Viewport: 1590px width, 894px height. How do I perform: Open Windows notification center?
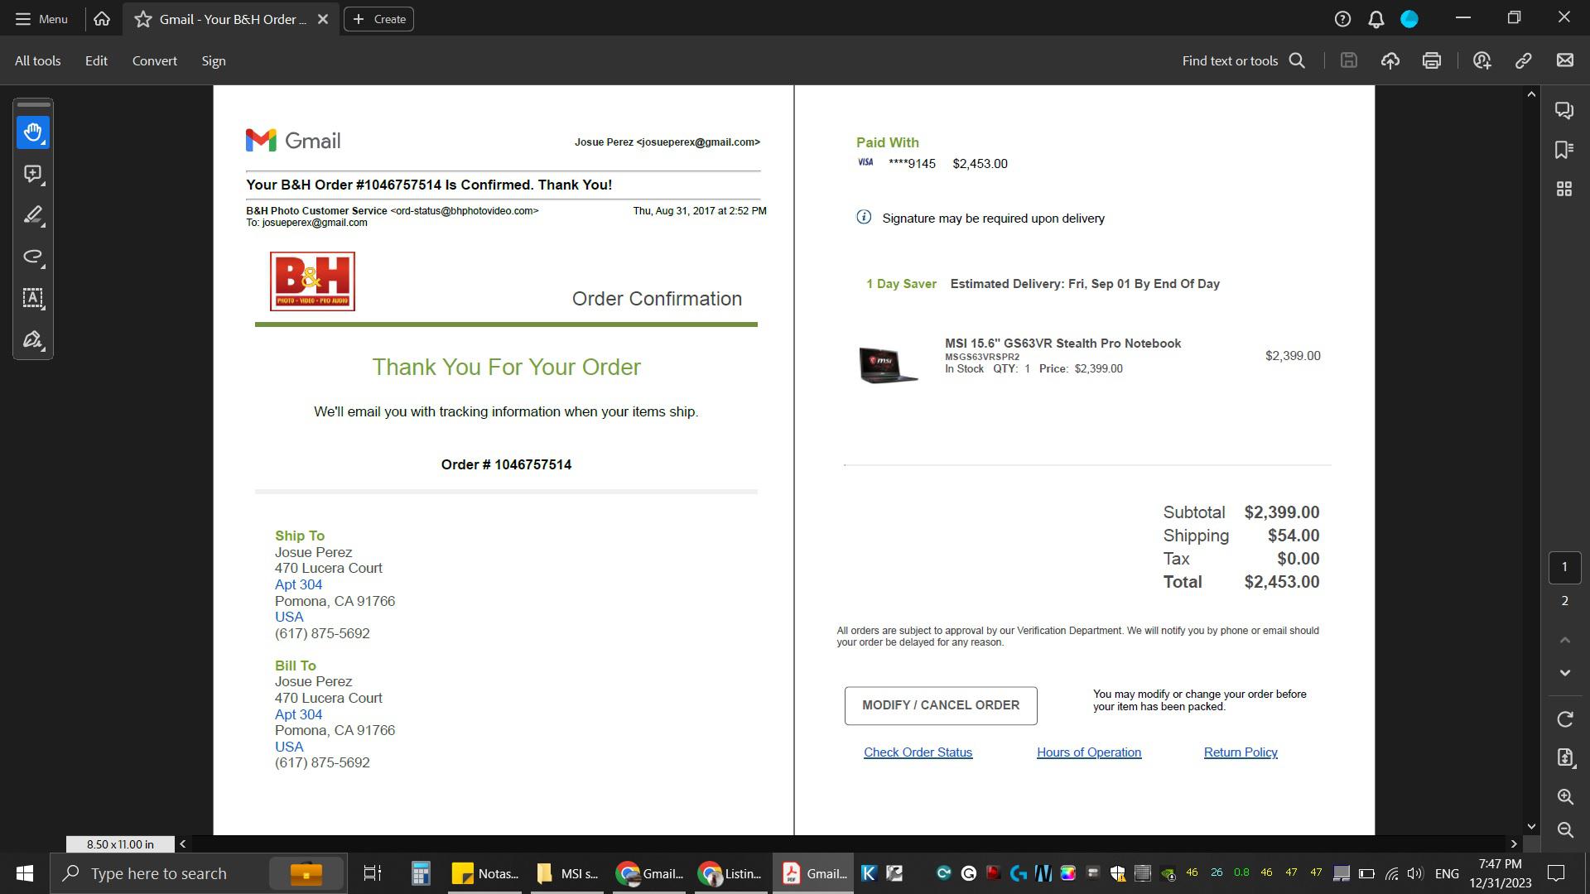point(1557,873)
